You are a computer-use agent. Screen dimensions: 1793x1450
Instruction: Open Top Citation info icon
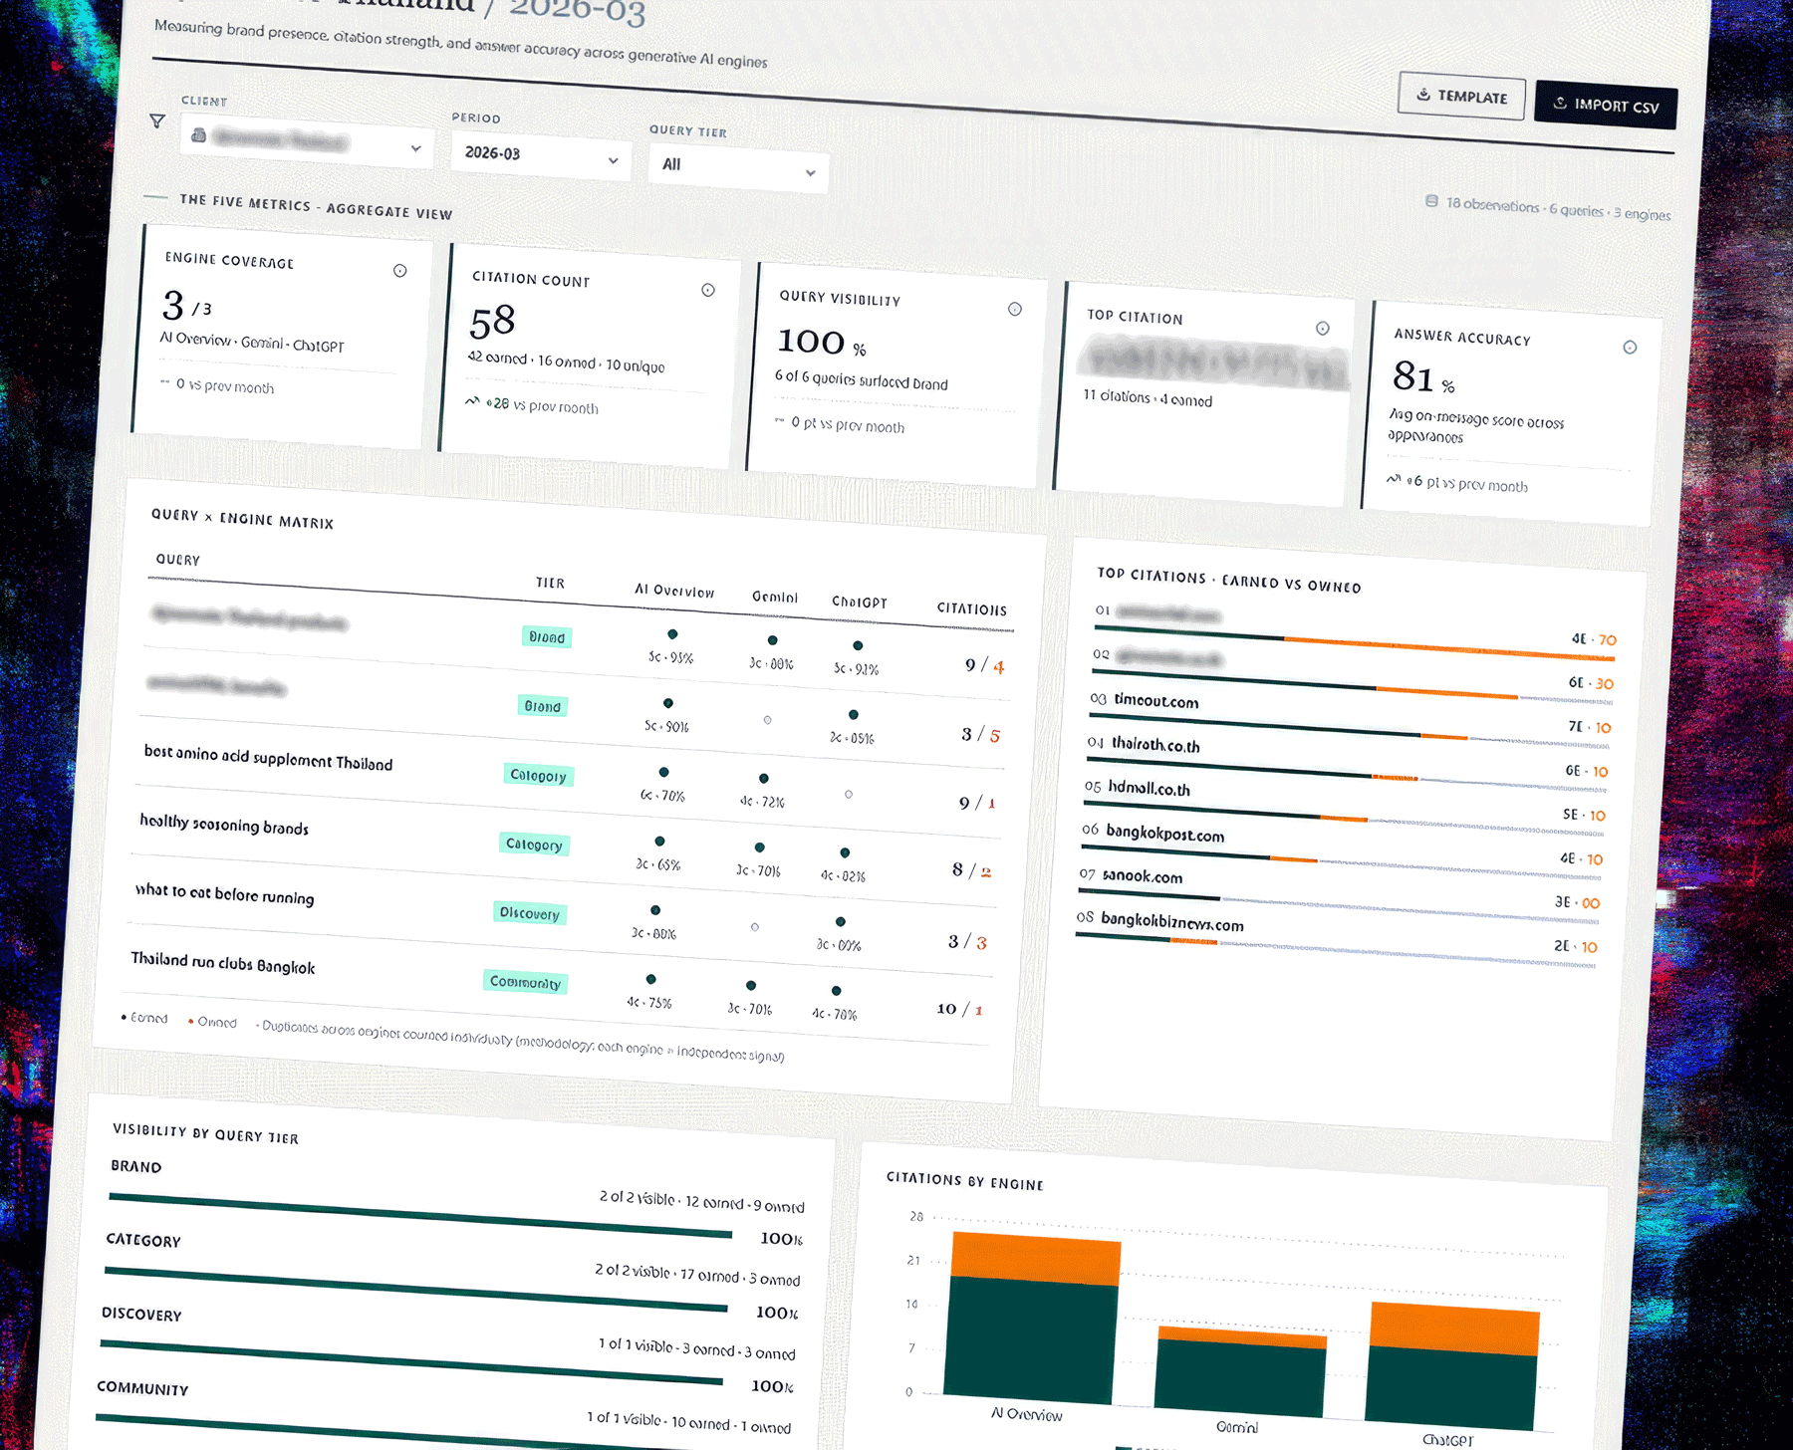(x=1323, y=328)
